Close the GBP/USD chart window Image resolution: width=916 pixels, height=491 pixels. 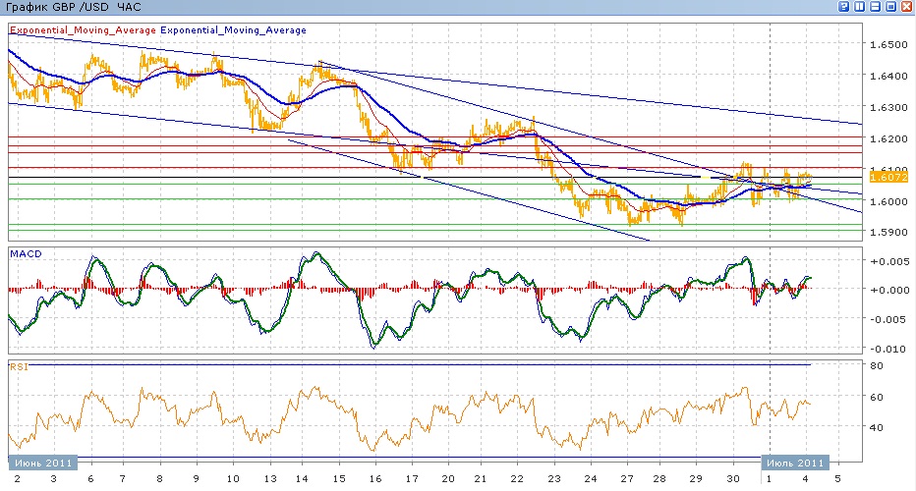[906, 7]
